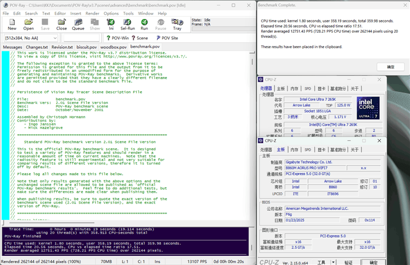Click 确定 in Benchmark Complete dialog

pos(391,67)
